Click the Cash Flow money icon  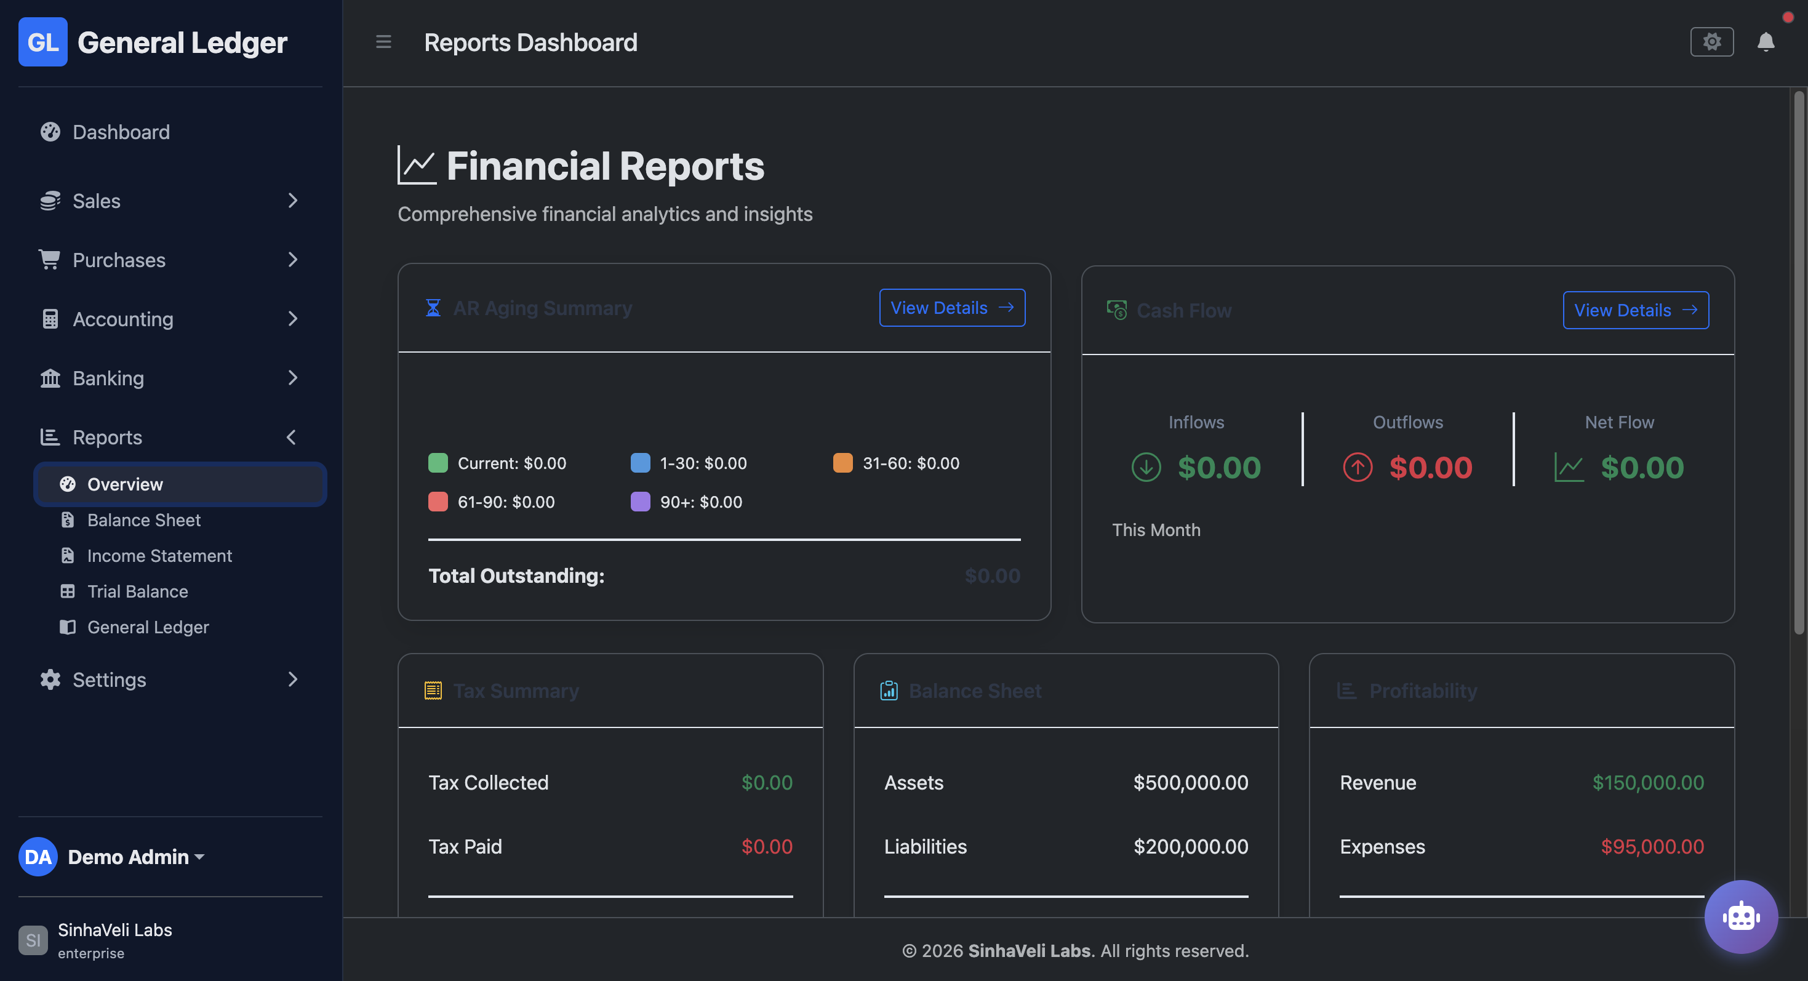[1117, 310]
